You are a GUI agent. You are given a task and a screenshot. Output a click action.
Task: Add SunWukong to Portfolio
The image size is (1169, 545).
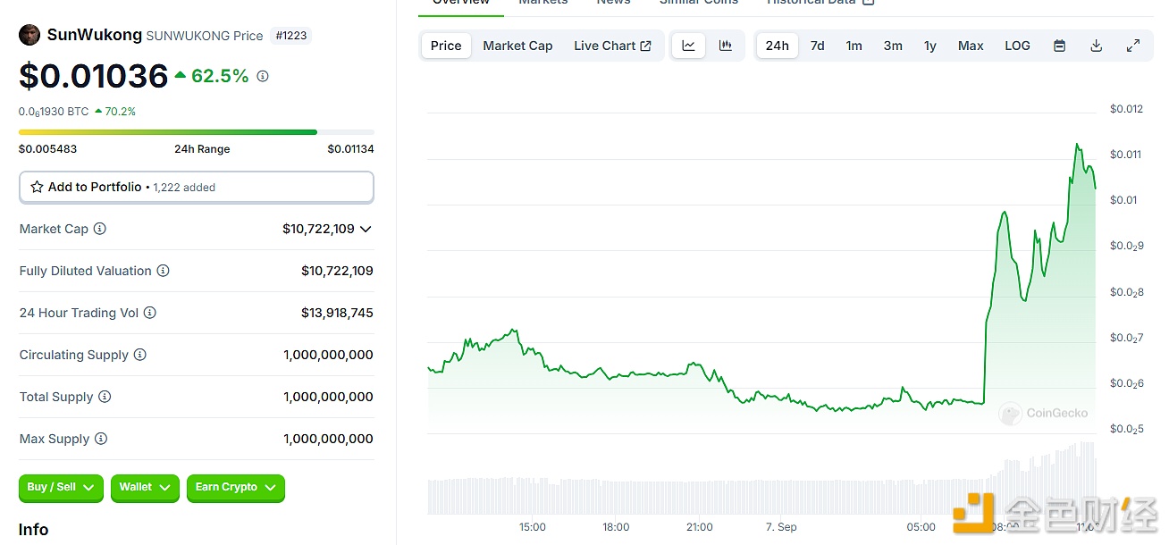pyautogui.click(x=197, y=187)
